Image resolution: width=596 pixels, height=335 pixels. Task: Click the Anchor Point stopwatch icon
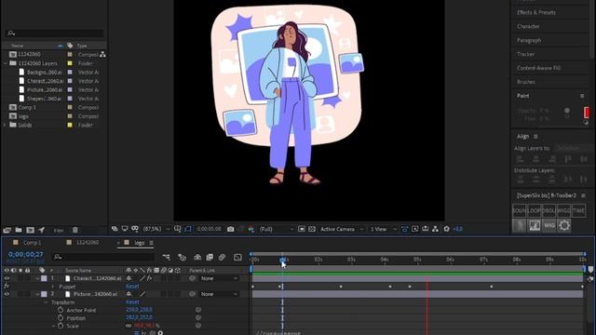tap(61, 310)
